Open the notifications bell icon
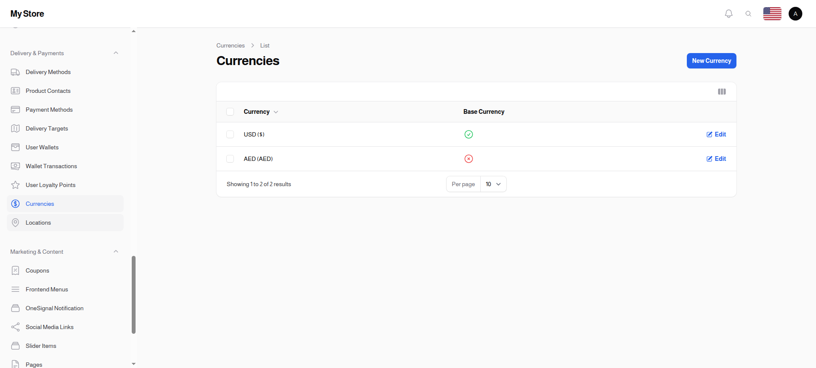Viewport: 816px width, 368px height. pos(728,14)
